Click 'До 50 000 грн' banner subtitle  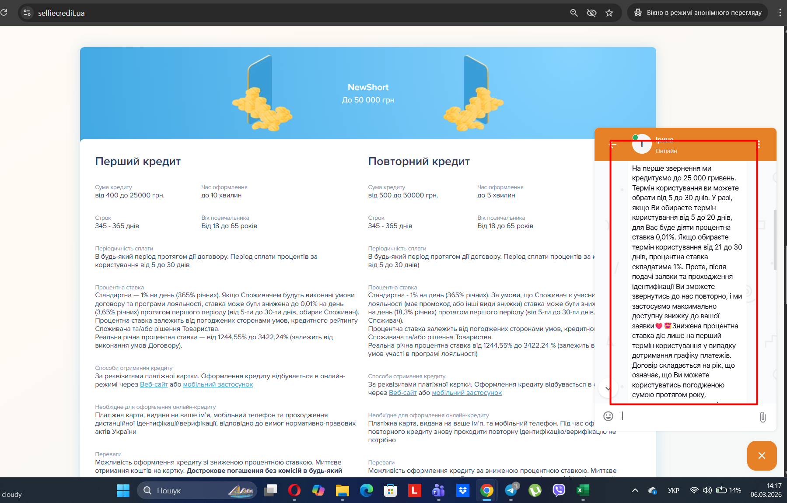coord(368,100)
